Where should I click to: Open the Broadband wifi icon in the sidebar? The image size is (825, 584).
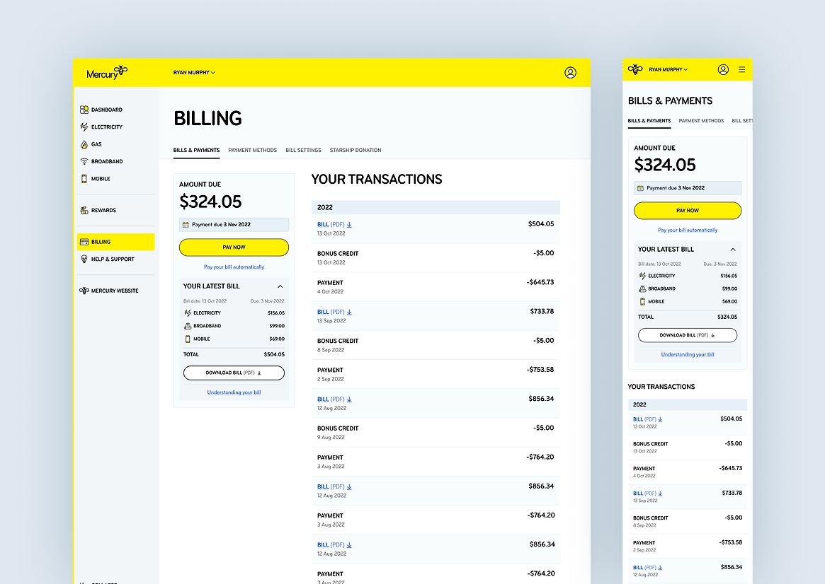pos(84,161)
